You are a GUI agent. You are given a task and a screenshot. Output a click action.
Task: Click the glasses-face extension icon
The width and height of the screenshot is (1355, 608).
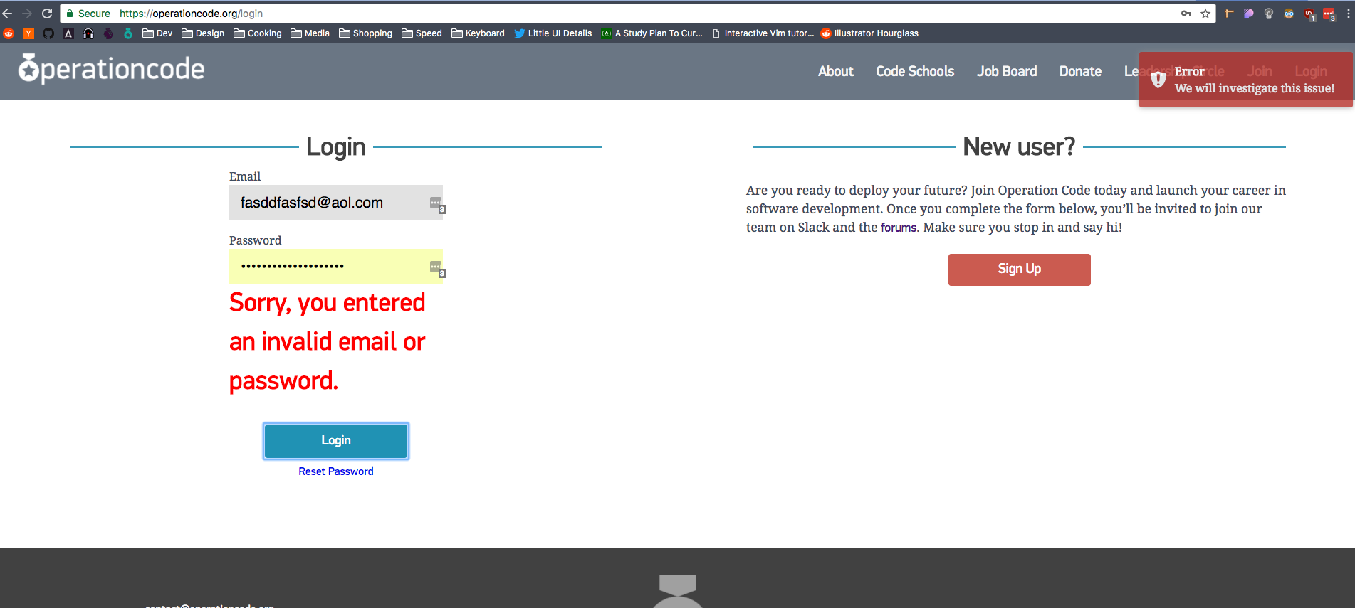pyautogui.click(x=1289, y=14)
